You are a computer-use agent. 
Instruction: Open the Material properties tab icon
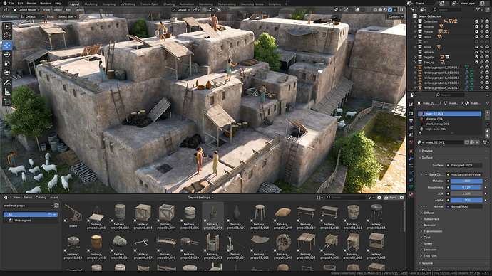pyautogui.click(x=411, y=194)
